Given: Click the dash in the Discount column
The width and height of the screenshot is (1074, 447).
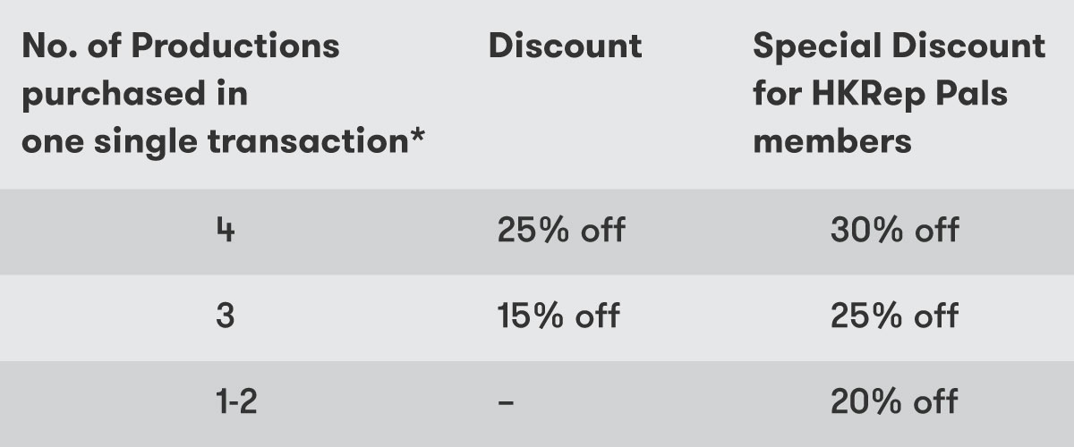Looking at the screenshot, I should (506, 402).
